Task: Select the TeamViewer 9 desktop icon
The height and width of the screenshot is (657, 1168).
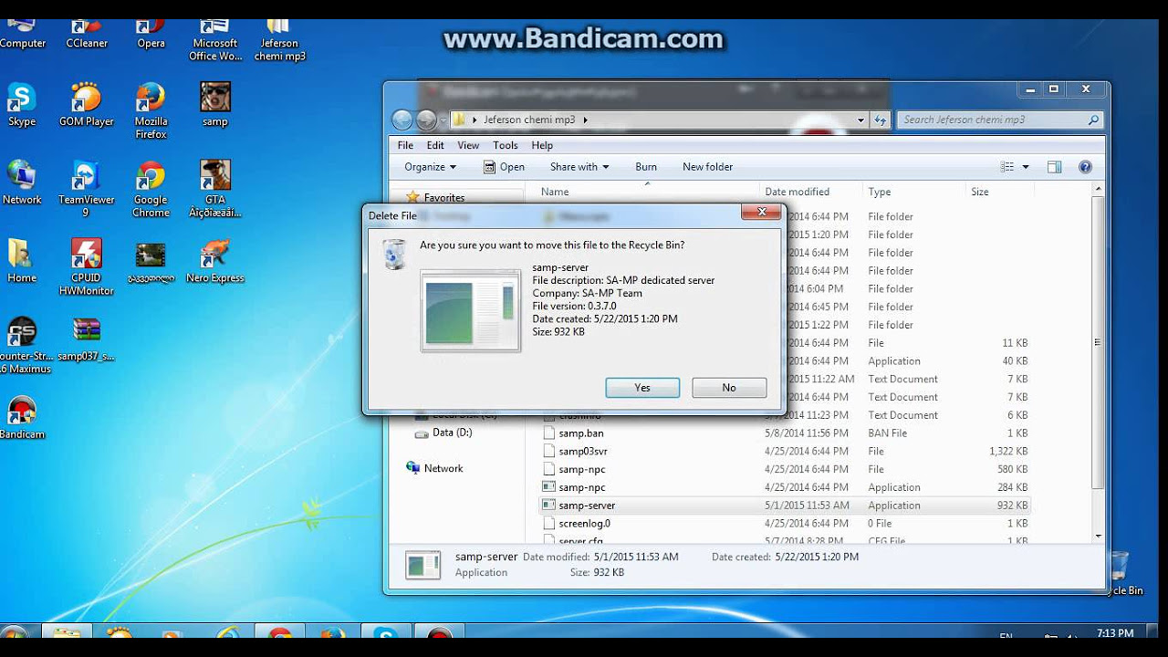Action: (x=86, y=190)
